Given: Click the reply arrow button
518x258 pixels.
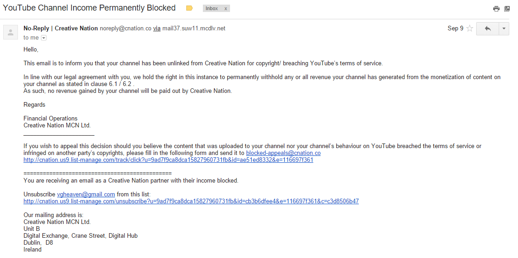Looking at the screenshot, I should click(488, 29).
